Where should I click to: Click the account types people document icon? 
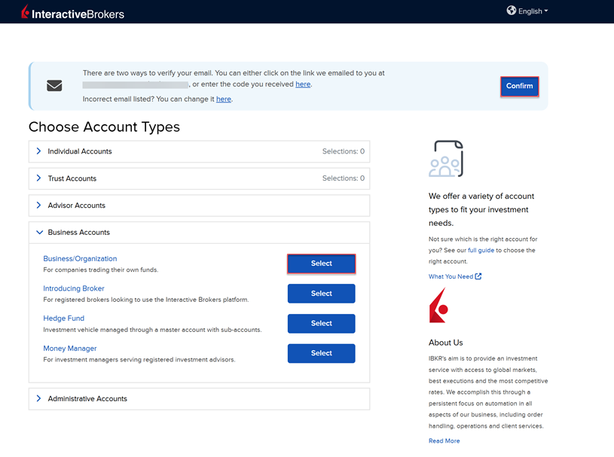pyautogui.click(x=446, y=159)
